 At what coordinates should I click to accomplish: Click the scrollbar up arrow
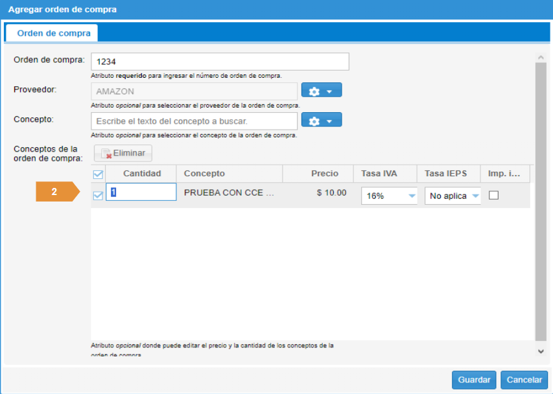tap(541, 58)
